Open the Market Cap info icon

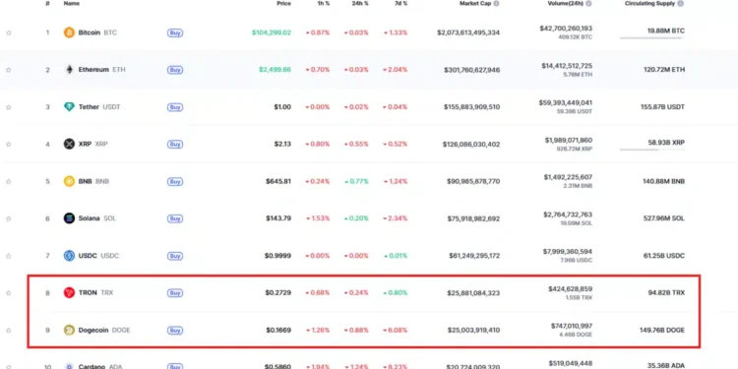point(496,3)
